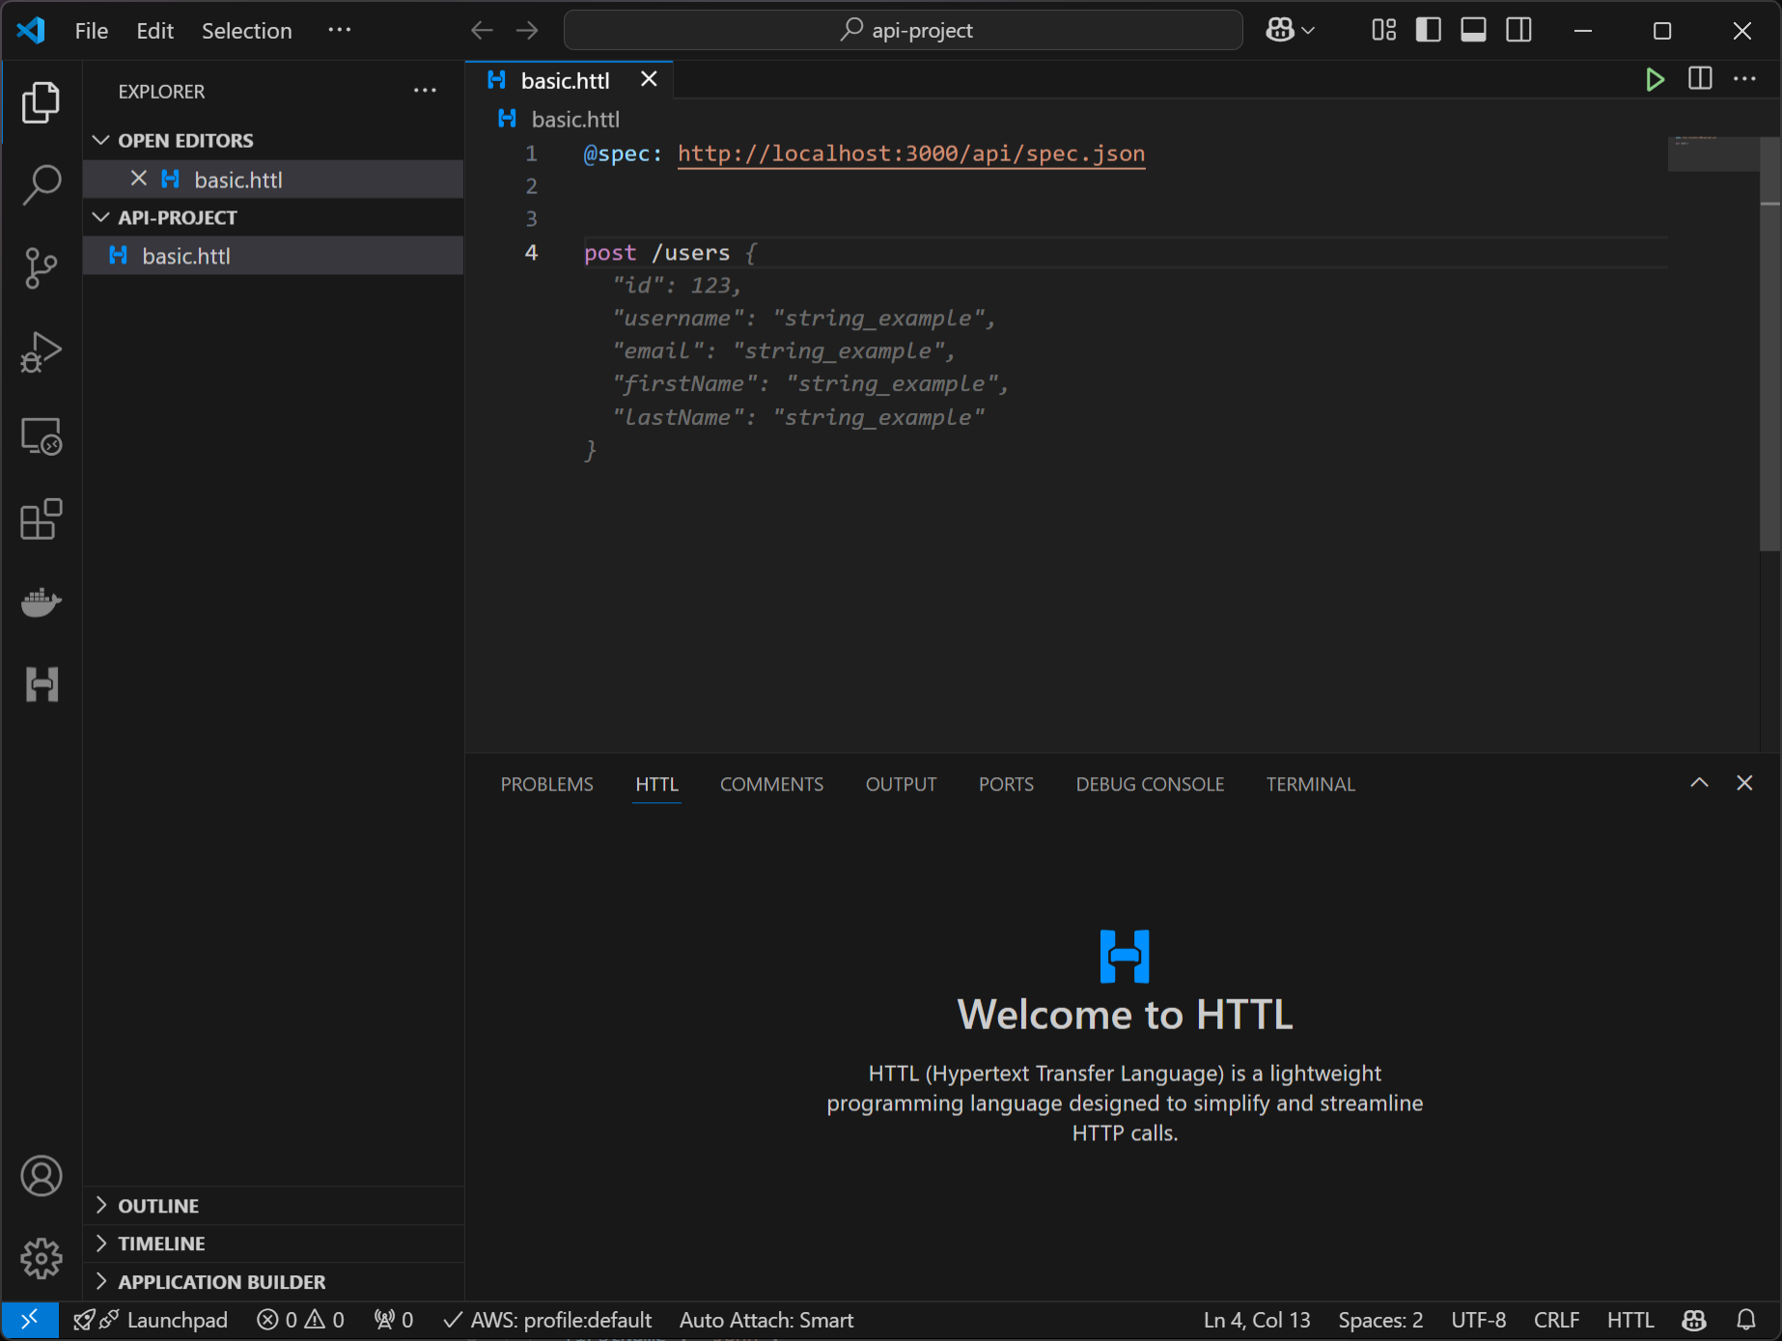Image resolution: width=1782 pixels, height=1341 pixels.
Task: Open the Source Control view
Action: 41,267
